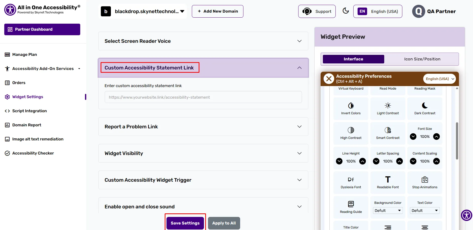Viewport: 473px width, 230px height.
Task: Open floating accessibility widget button
Action: [x=466, y=215]
